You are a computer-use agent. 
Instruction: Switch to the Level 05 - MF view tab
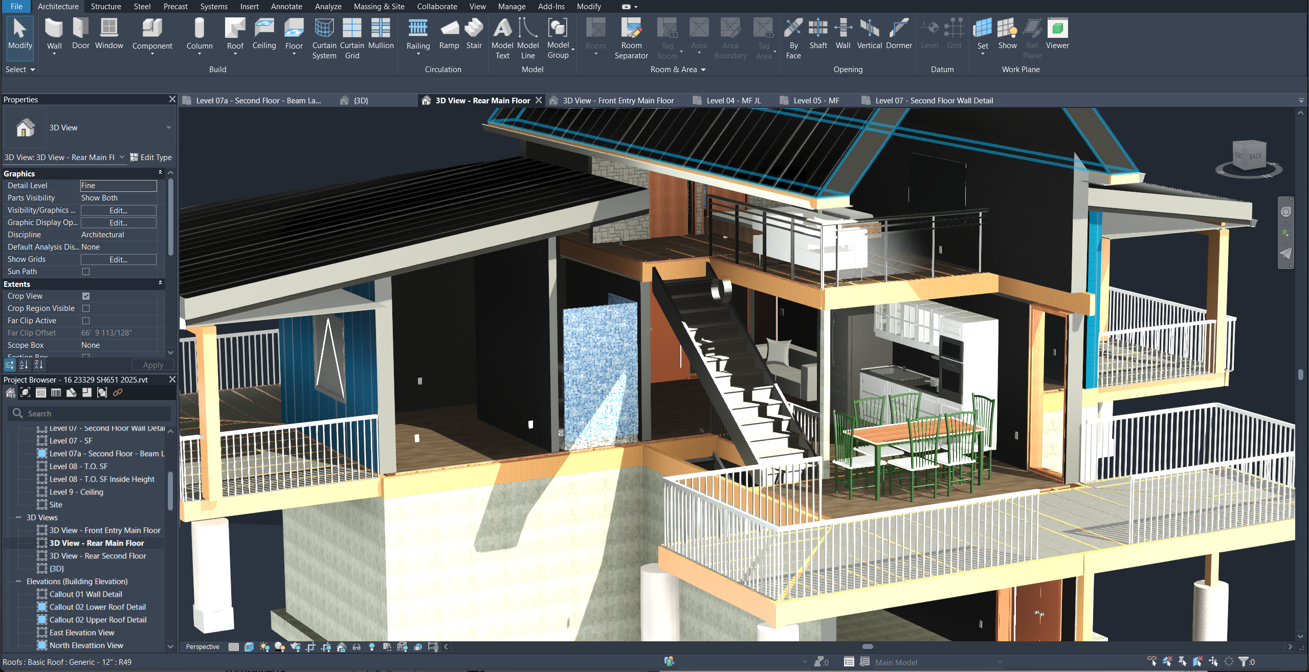click(x=816, y=101)
